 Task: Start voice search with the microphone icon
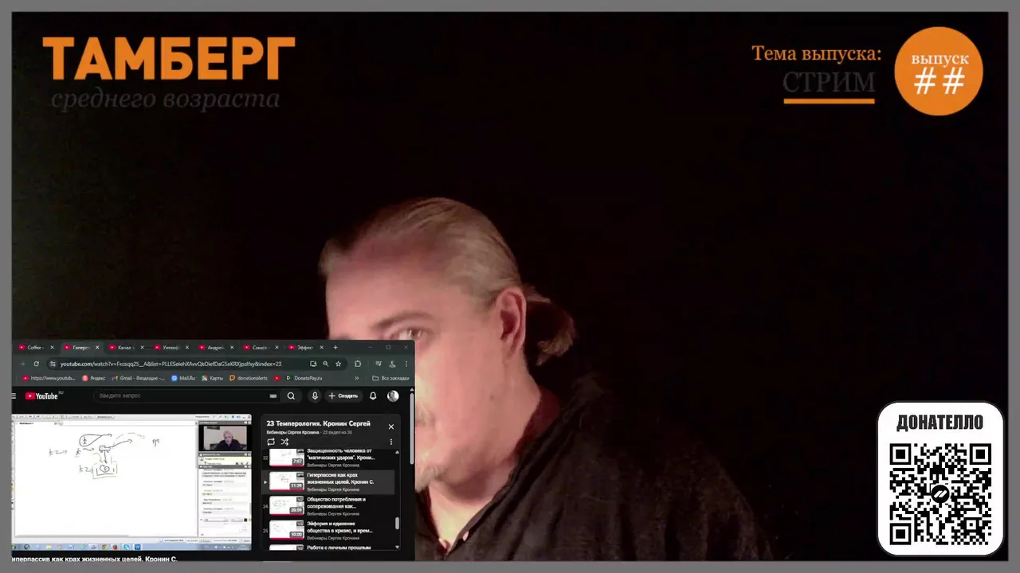tap(315, 396)
